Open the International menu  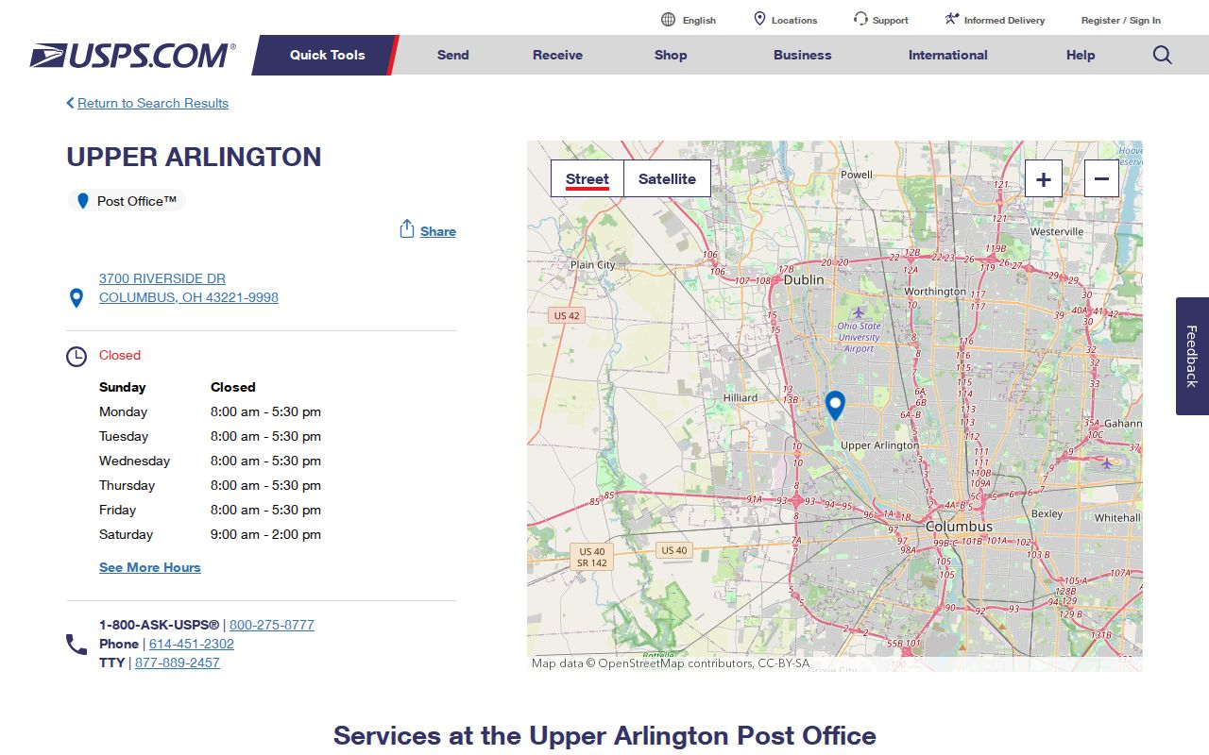(x=948, y=55)
